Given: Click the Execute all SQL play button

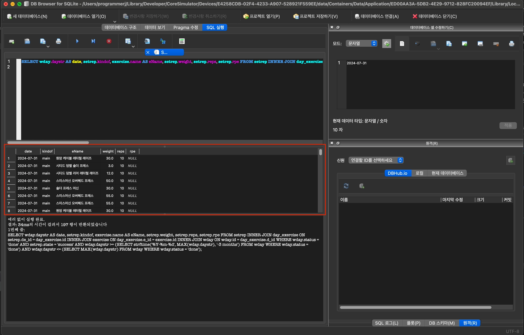Looking at the screenshot, I should (x=77, y=41).
